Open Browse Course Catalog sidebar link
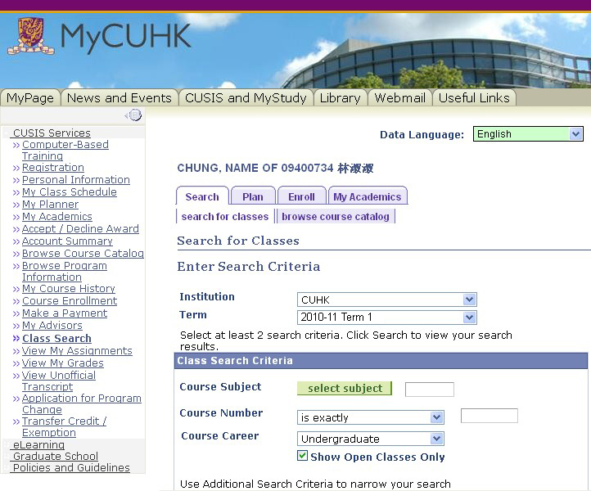The image size is (591, 491). [x=83, y=253]
